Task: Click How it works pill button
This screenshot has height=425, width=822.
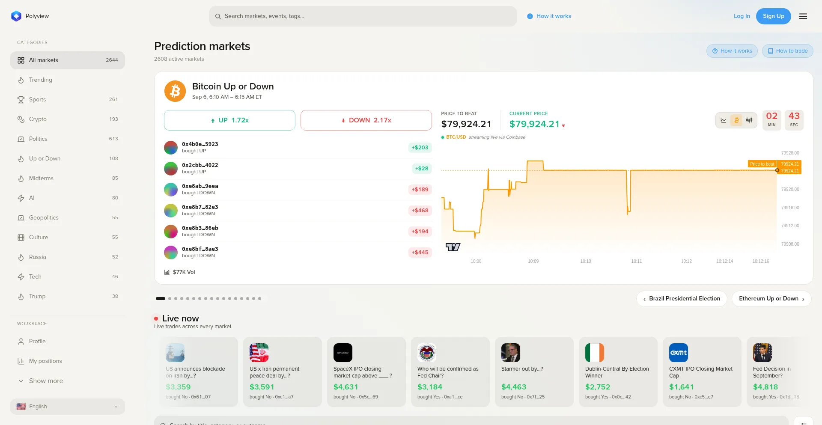Action: 732,51
